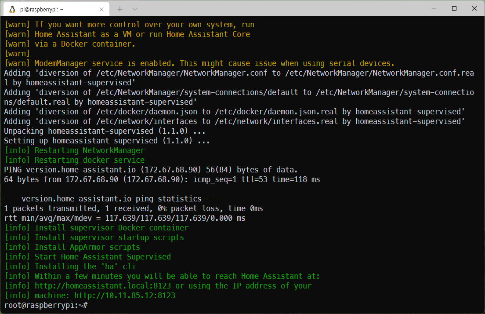Screen dimensions: 485x314
Task: Maximize the terminal window
Action: coord(454,8)
